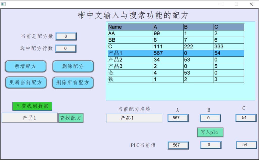259x160 pixels.
Task: Click the Name column header
Action: [130, 27]
